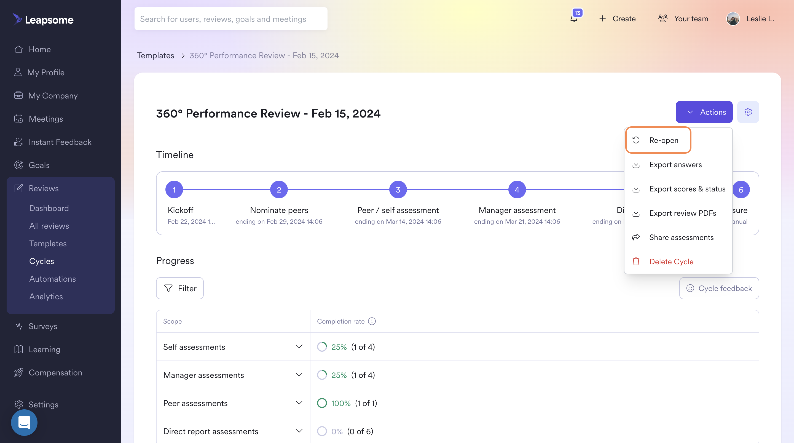Click the Share assessments arrow icon

click(636, 237)
